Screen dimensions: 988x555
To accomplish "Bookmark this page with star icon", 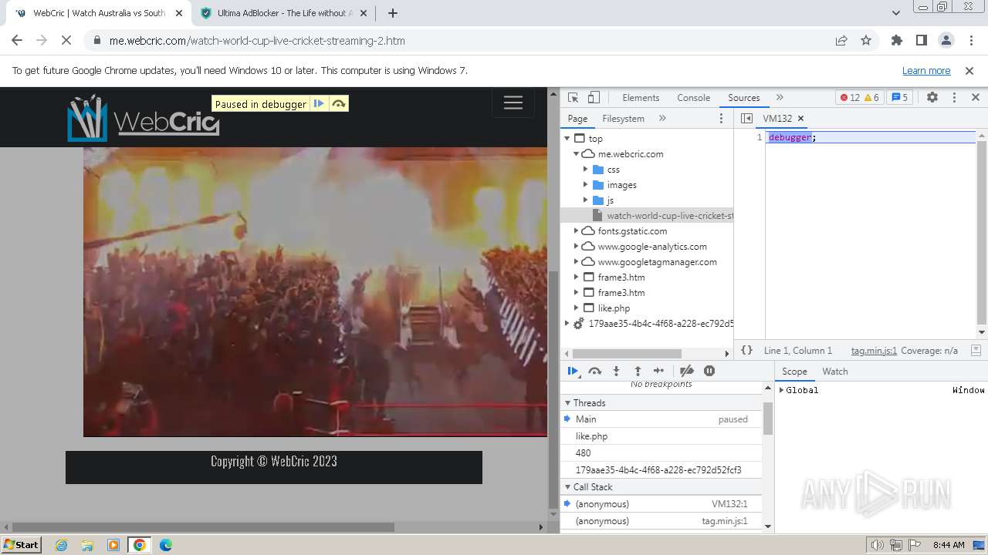I will [x=866, y=41].
